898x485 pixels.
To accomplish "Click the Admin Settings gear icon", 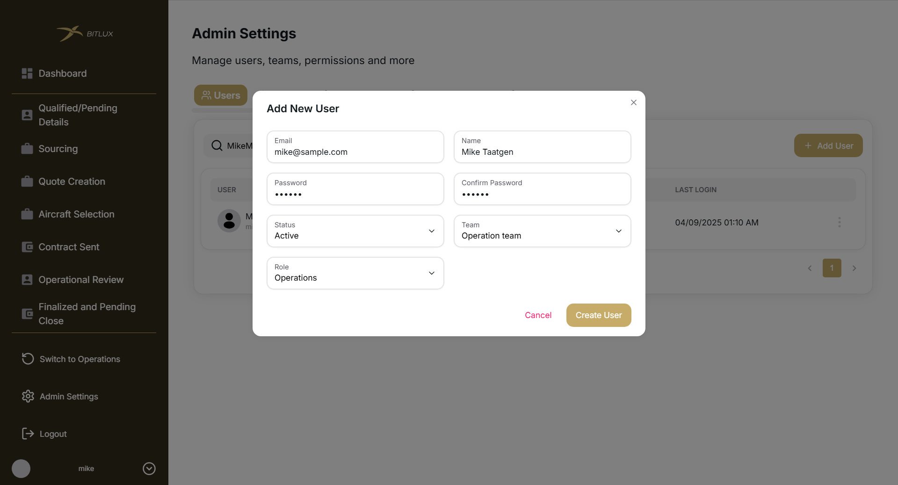I will 28,396.
